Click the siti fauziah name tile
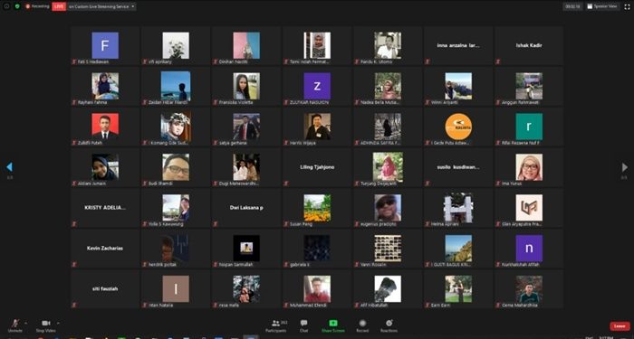This screenshot has height=339, width=634. [105, 289]
